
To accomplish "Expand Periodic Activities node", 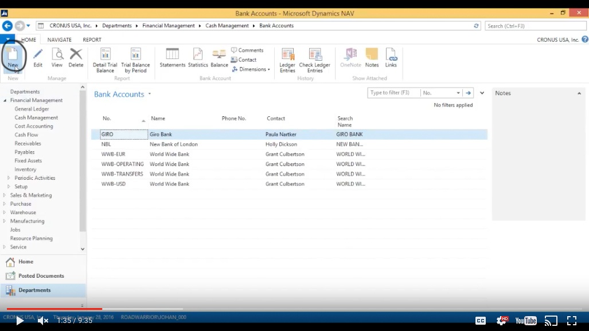I will click(9, 178).
